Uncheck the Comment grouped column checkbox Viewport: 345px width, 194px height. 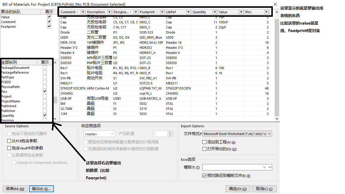point(49,22)
